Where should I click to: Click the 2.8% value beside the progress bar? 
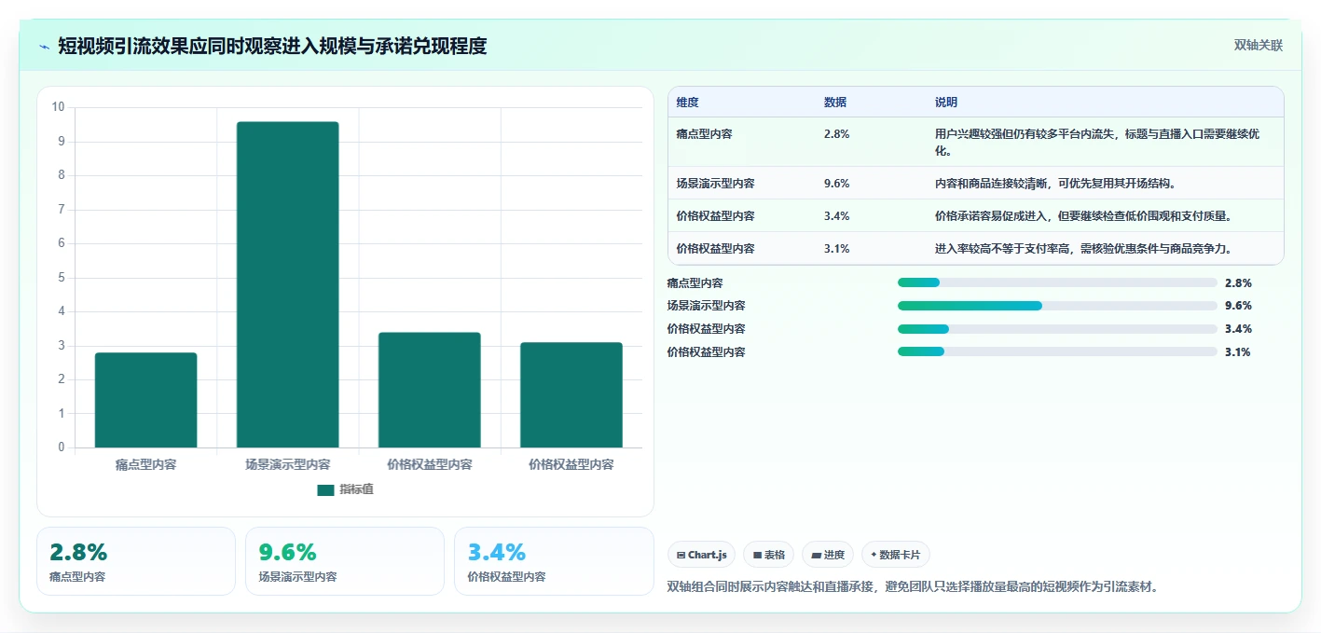1238,282
